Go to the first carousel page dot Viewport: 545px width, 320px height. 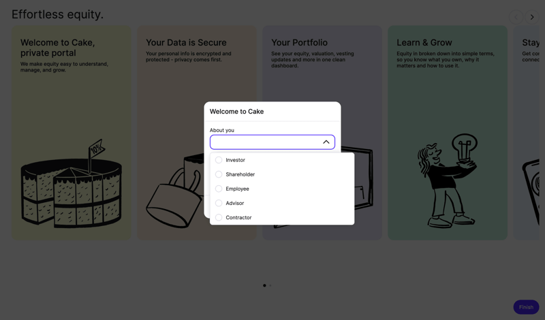264,285
